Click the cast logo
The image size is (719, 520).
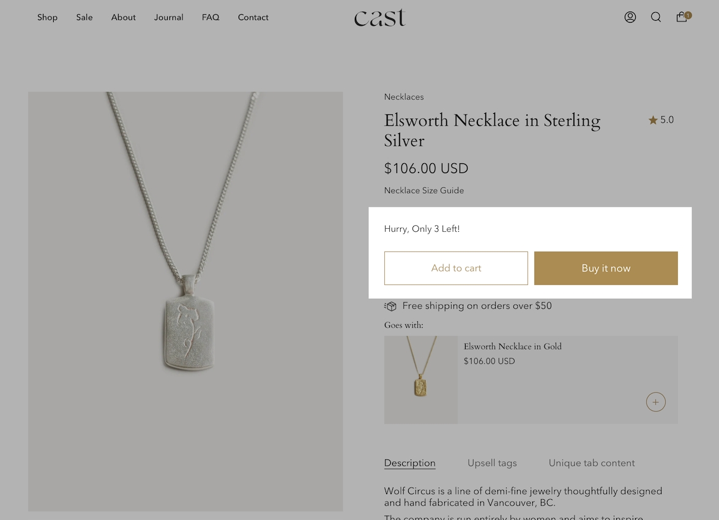point(379,17)
